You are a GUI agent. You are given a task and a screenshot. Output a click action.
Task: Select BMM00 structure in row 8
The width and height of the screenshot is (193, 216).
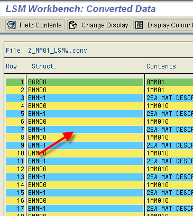[85, 138]
